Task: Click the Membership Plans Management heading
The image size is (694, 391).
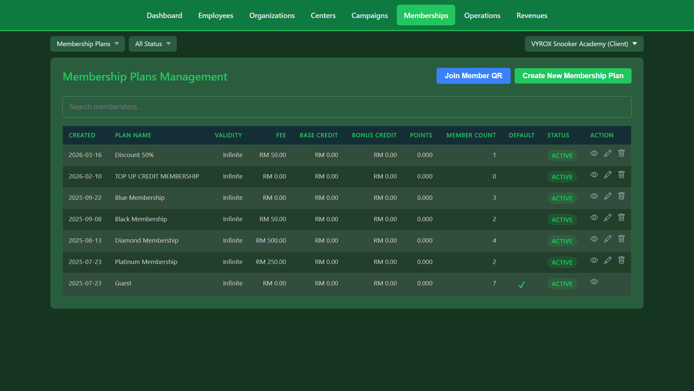Action: pyautogui.click(x=145, y=77)
